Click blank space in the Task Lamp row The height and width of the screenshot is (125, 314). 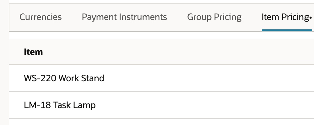click(204, 105)
